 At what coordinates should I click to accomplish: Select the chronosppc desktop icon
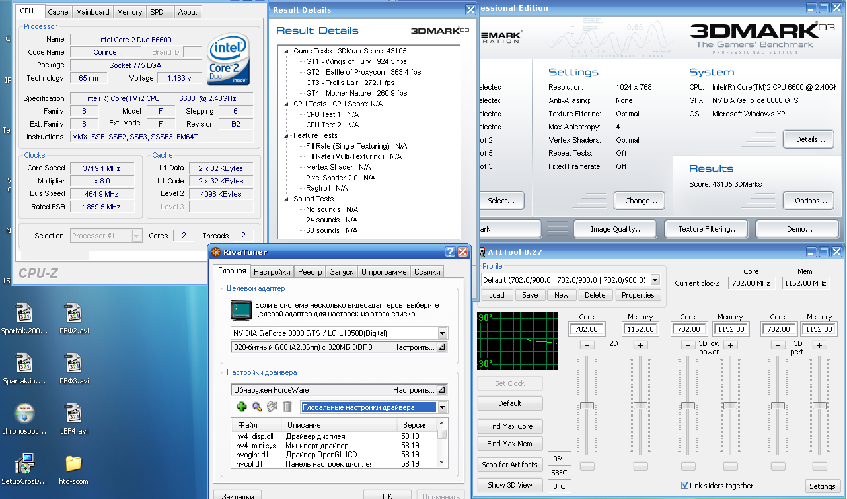(x=24, y=414)
